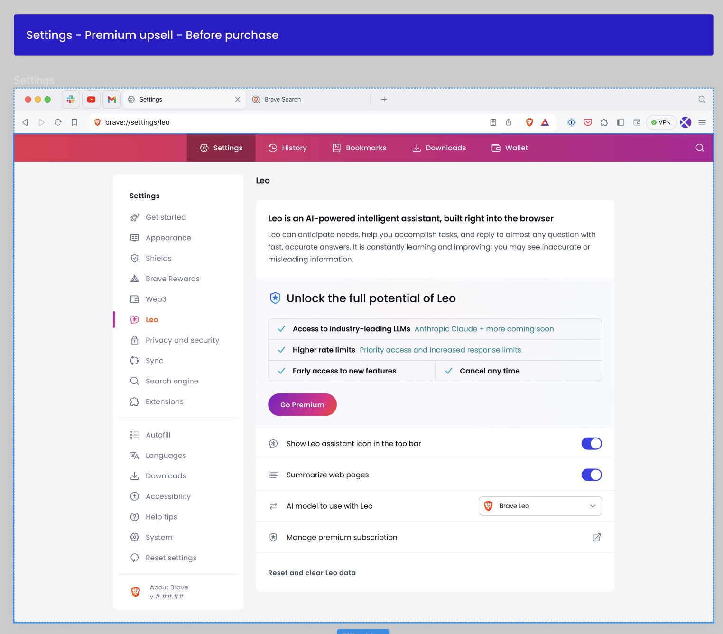Open the pinned Gmail tab
This screenshot has height=634, width=723.
[111, 99]
